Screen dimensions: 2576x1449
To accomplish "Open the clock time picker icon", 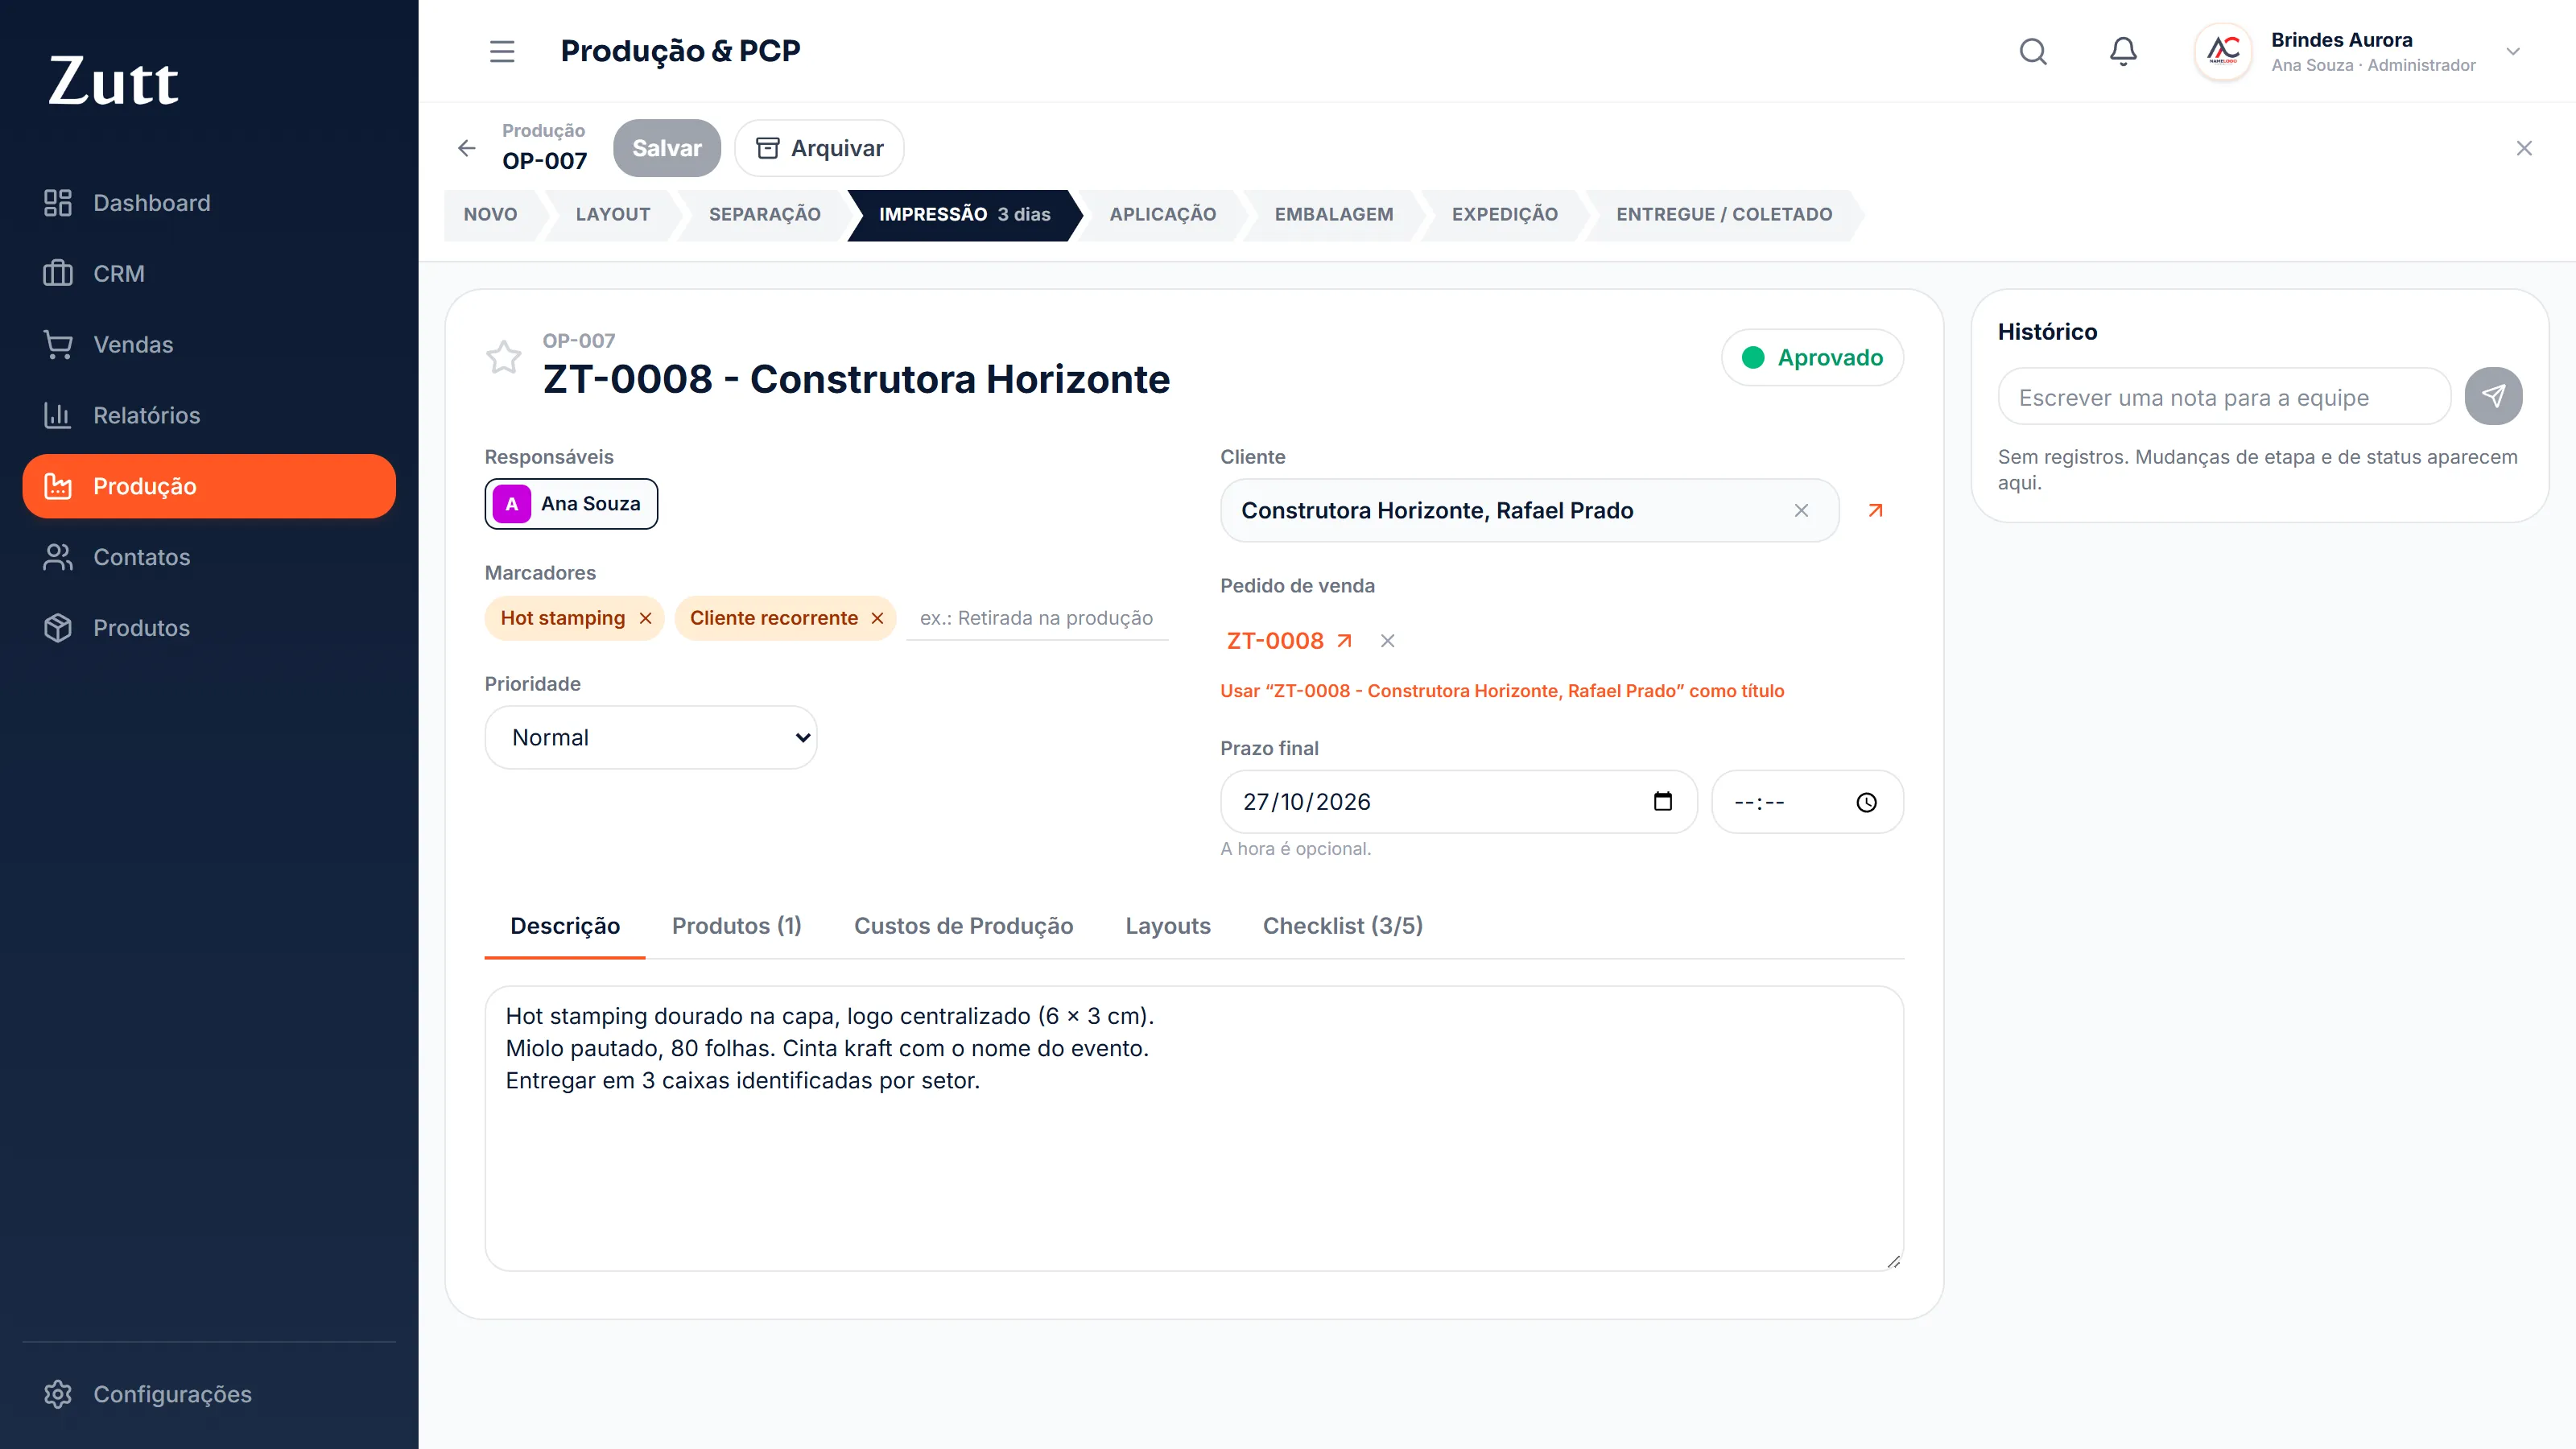I will point(1866,803).
